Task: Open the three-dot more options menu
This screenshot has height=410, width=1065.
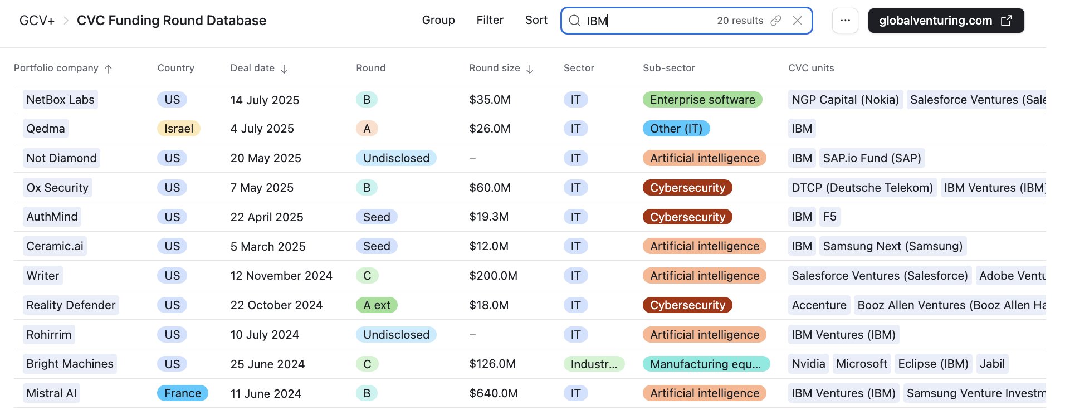Action: [x=845, y=21]
